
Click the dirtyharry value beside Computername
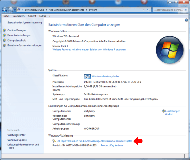(x=90, y=111)
